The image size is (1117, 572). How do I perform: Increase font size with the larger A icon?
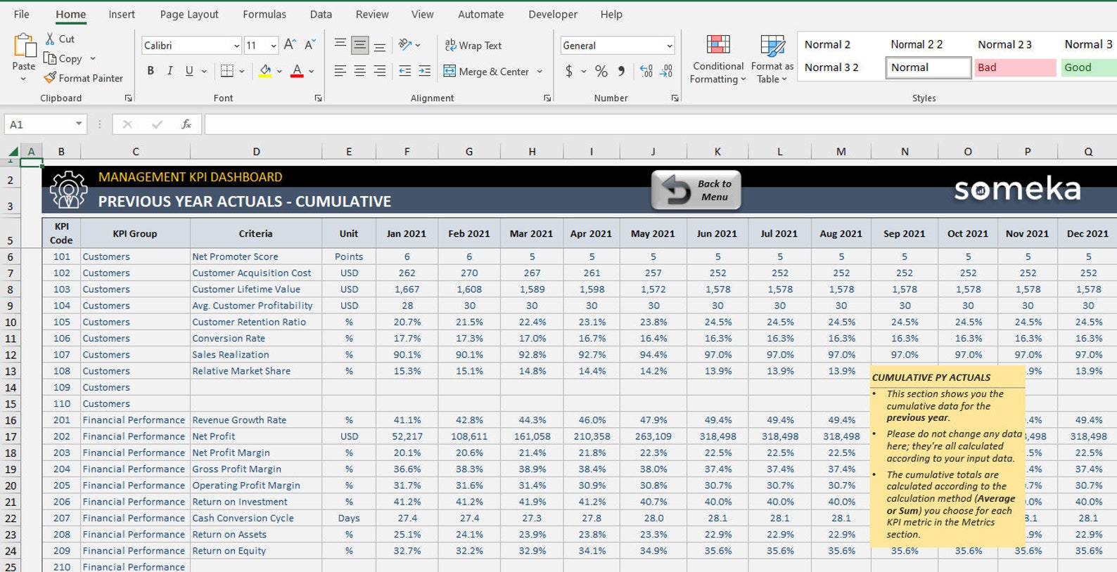(290, 45)
